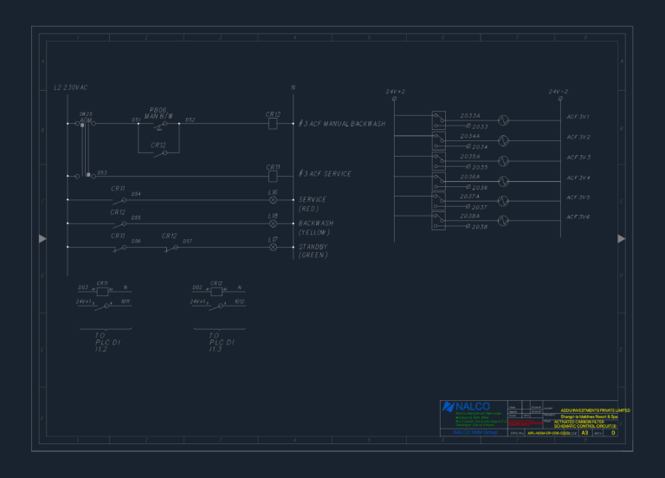Select the CR12 contact labeled D55
The image size is (665, 478).
click(119, 224)
